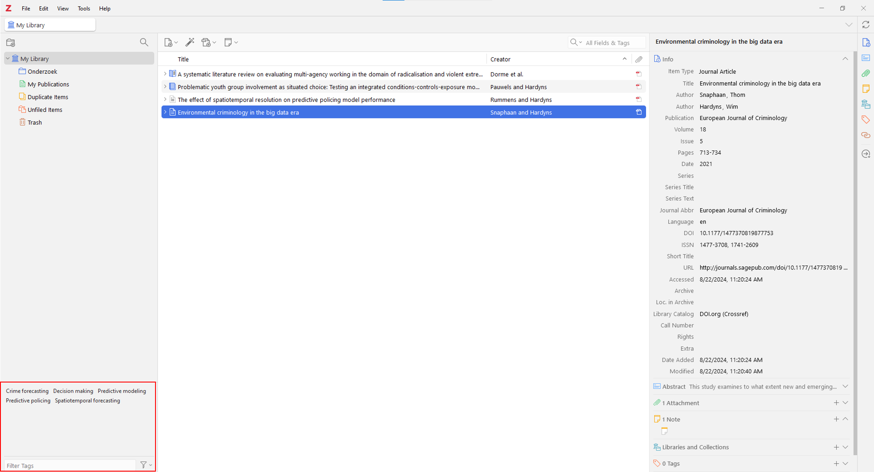Open collection search magnifier icon

[x=144, y=42]
